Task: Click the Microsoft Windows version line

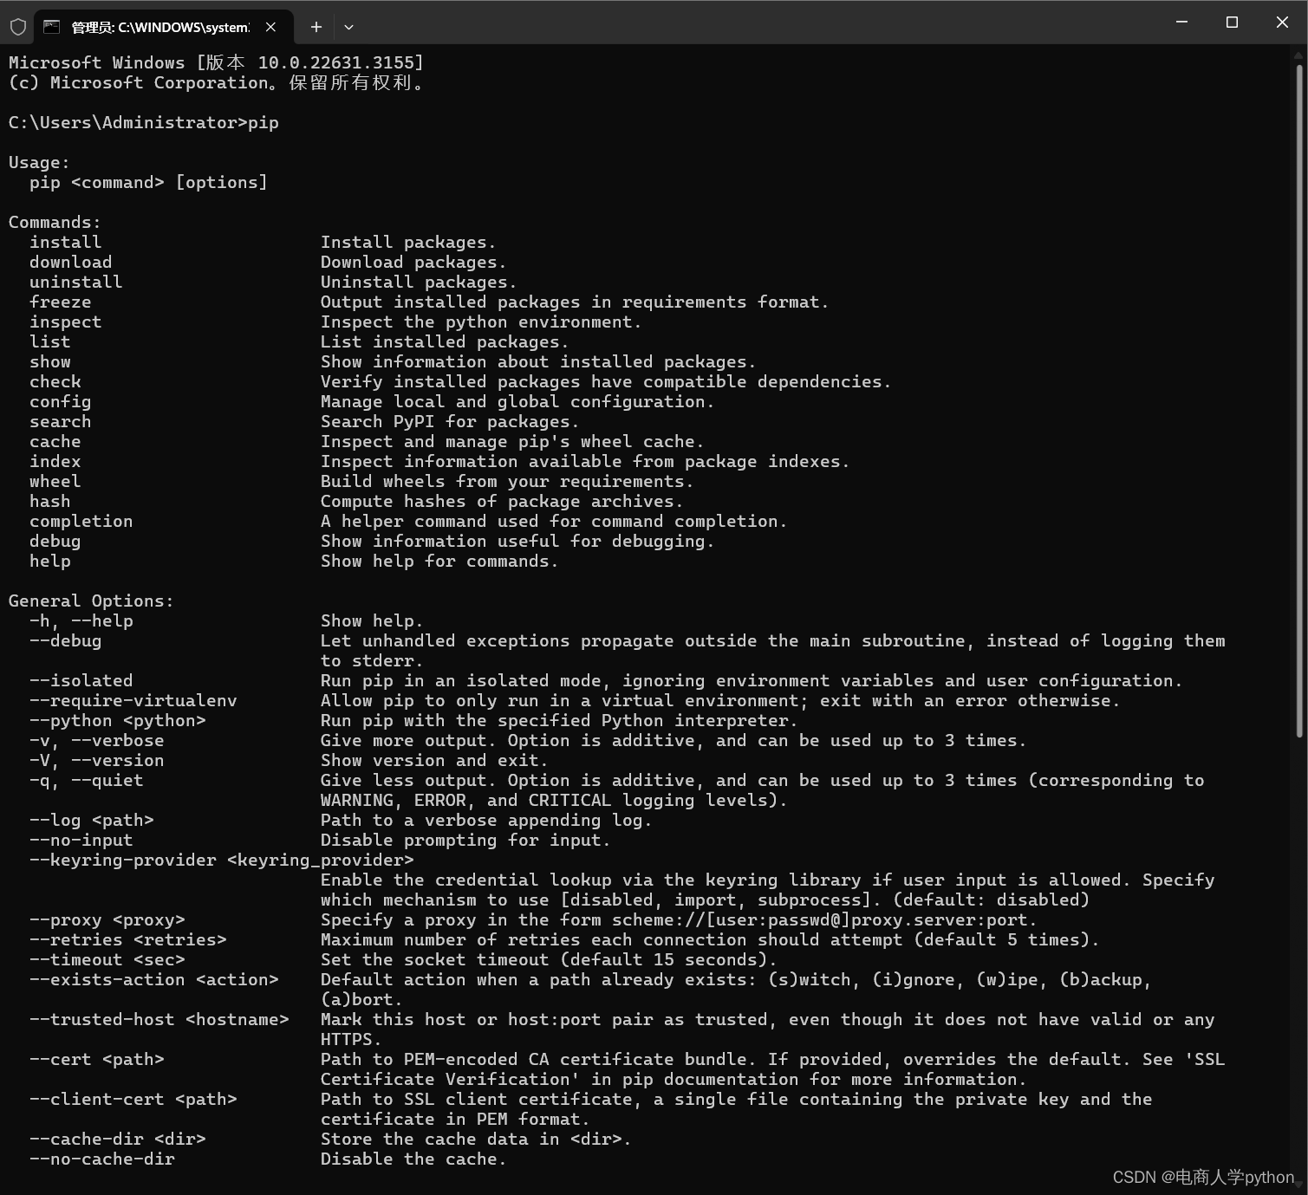Action: click(214, 62)
